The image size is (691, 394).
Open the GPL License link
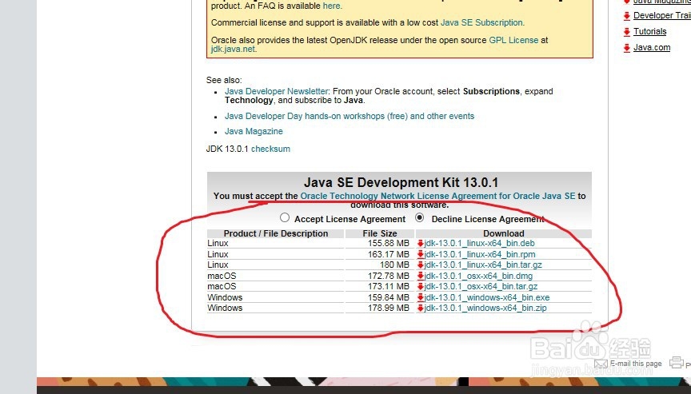click(513, 40)
